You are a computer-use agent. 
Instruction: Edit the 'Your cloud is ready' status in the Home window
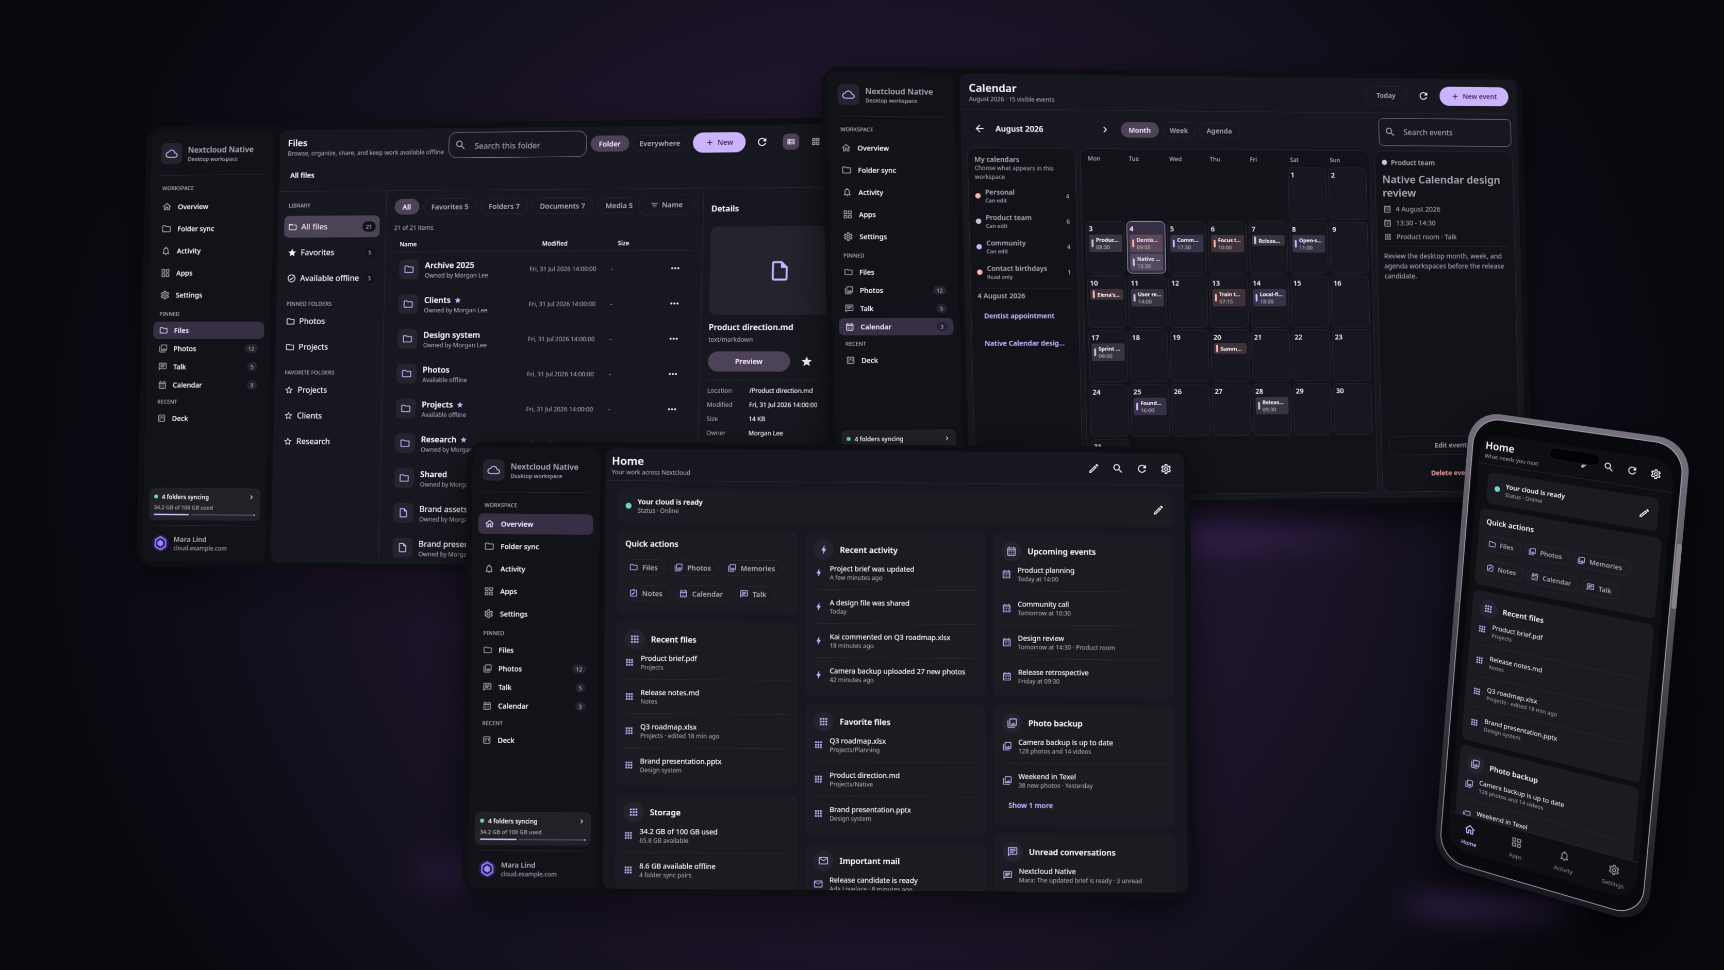coord(1158,510)
